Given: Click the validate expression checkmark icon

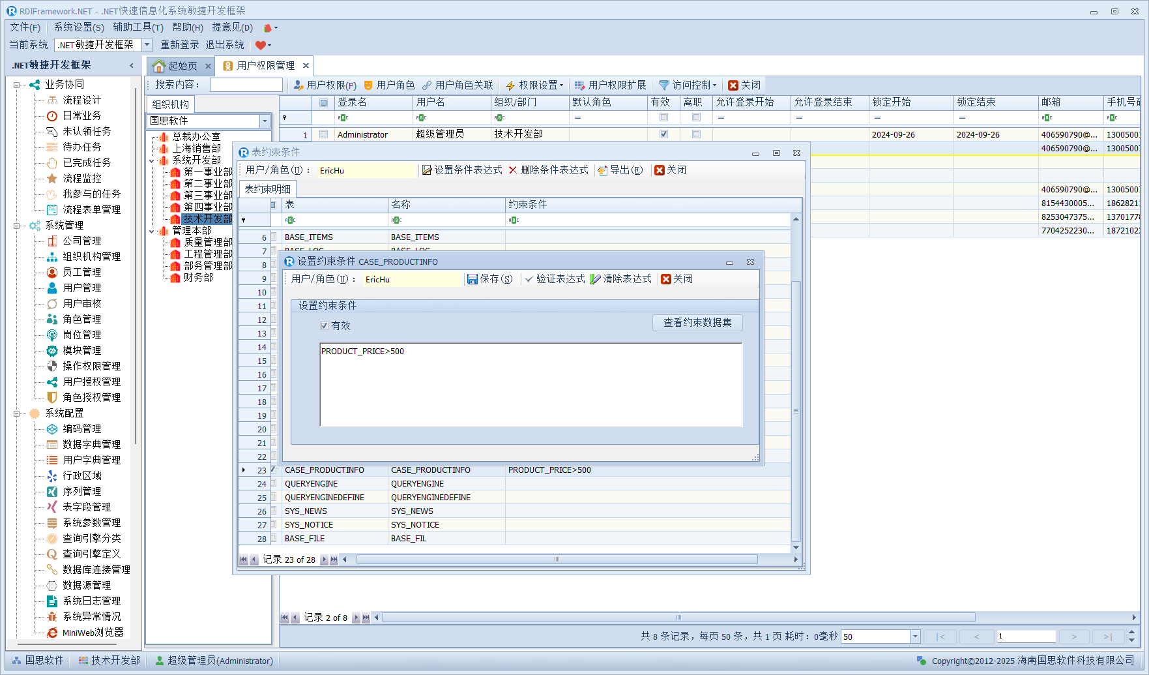Looking at the screenshot, I should pos(529,279).
